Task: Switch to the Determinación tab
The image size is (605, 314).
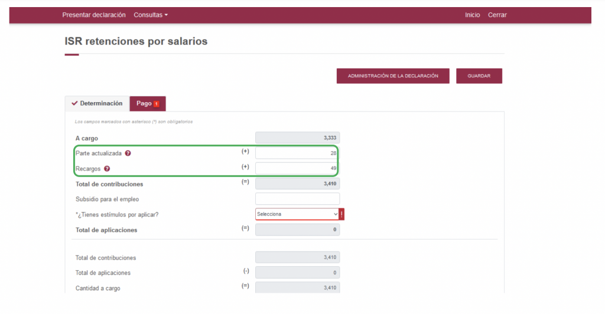Action: tap(97, 103)
